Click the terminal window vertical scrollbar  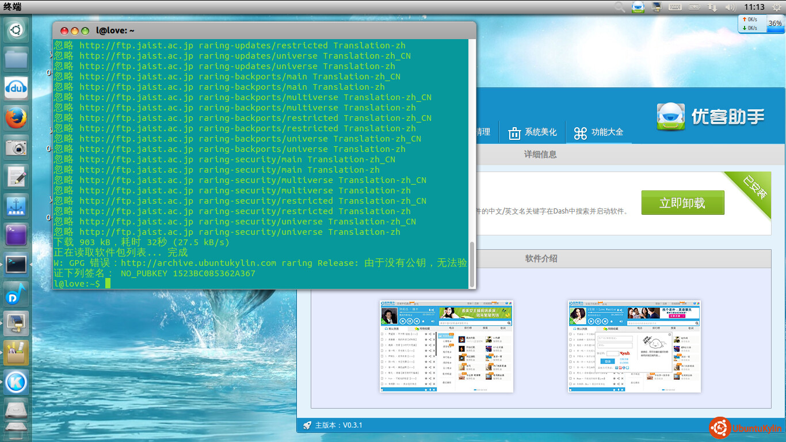(x=472, y=264)
